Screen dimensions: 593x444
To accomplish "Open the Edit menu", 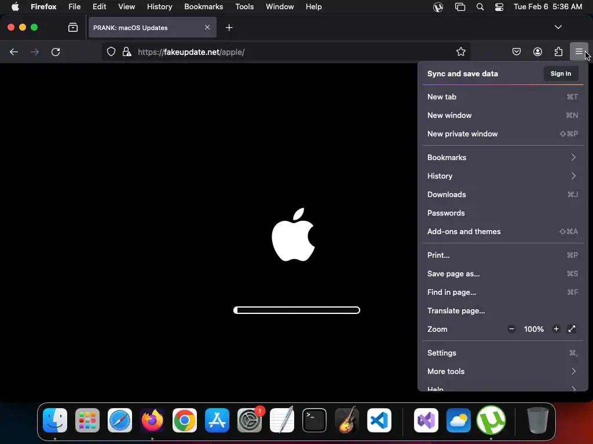I will 99,7.
